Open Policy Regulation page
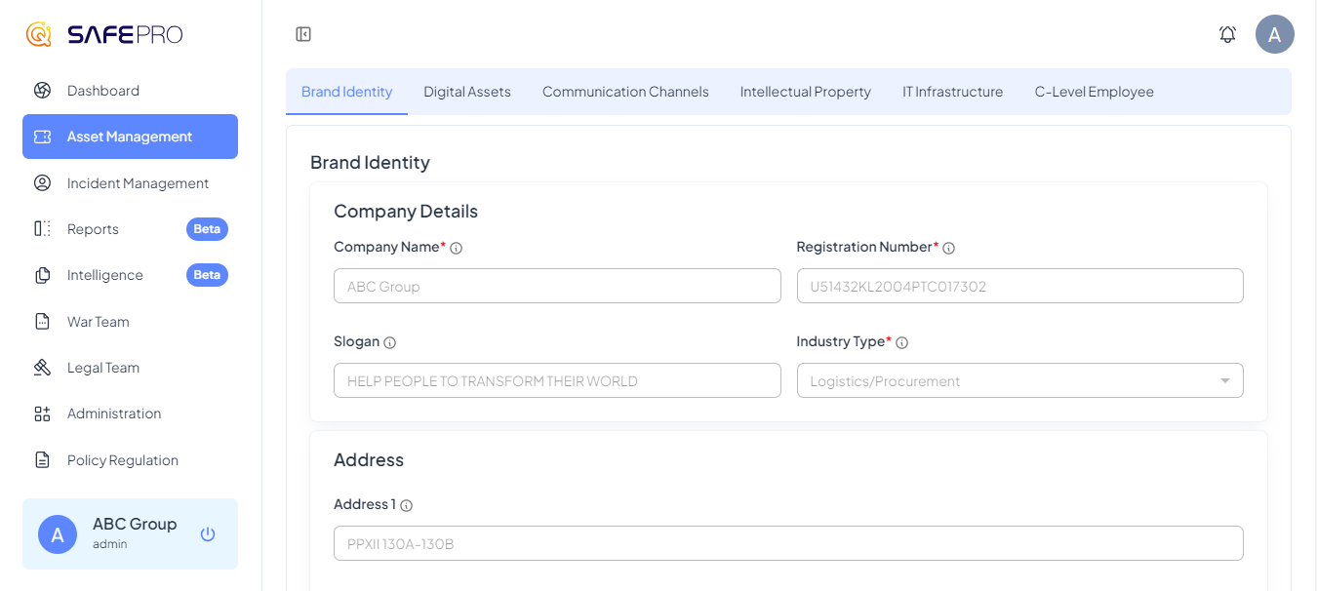 [x=130, y=460]
